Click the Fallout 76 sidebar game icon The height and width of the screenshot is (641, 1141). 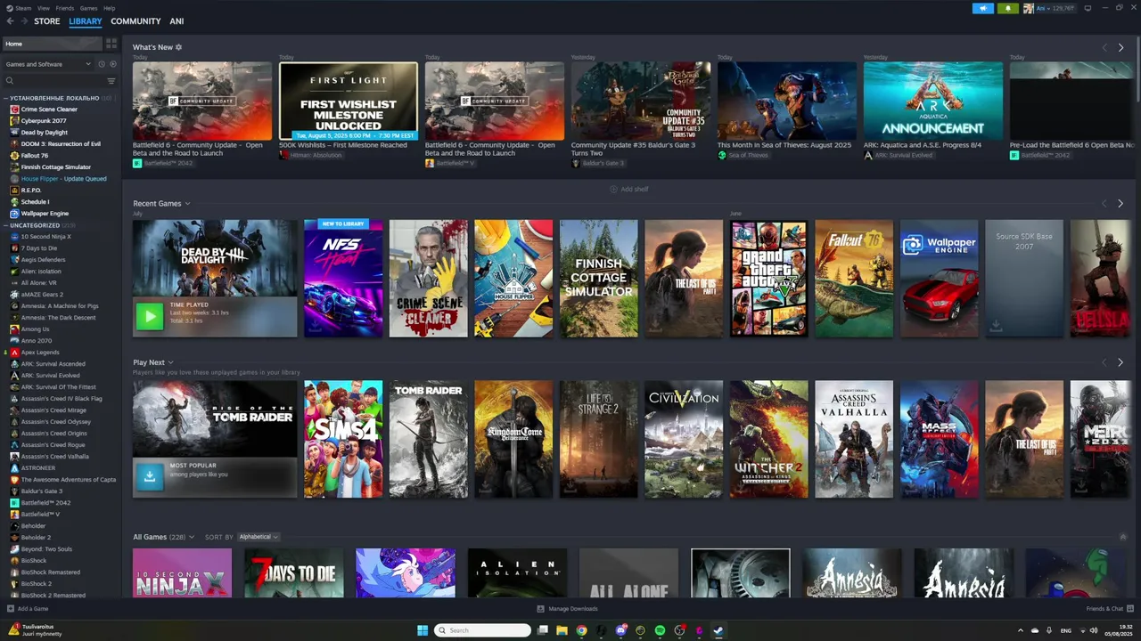tap(14, 156)
